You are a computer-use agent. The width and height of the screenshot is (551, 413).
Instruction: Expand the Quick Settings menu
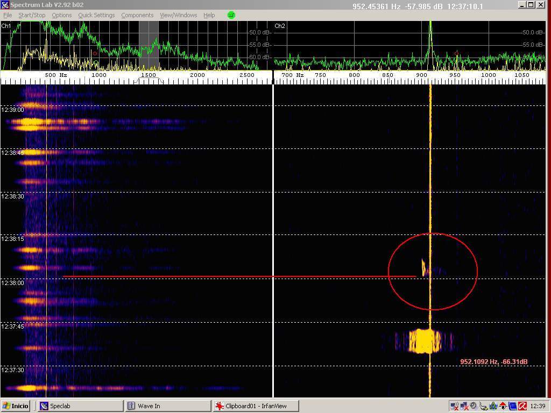pyautogui.click(x=96, y=15)
